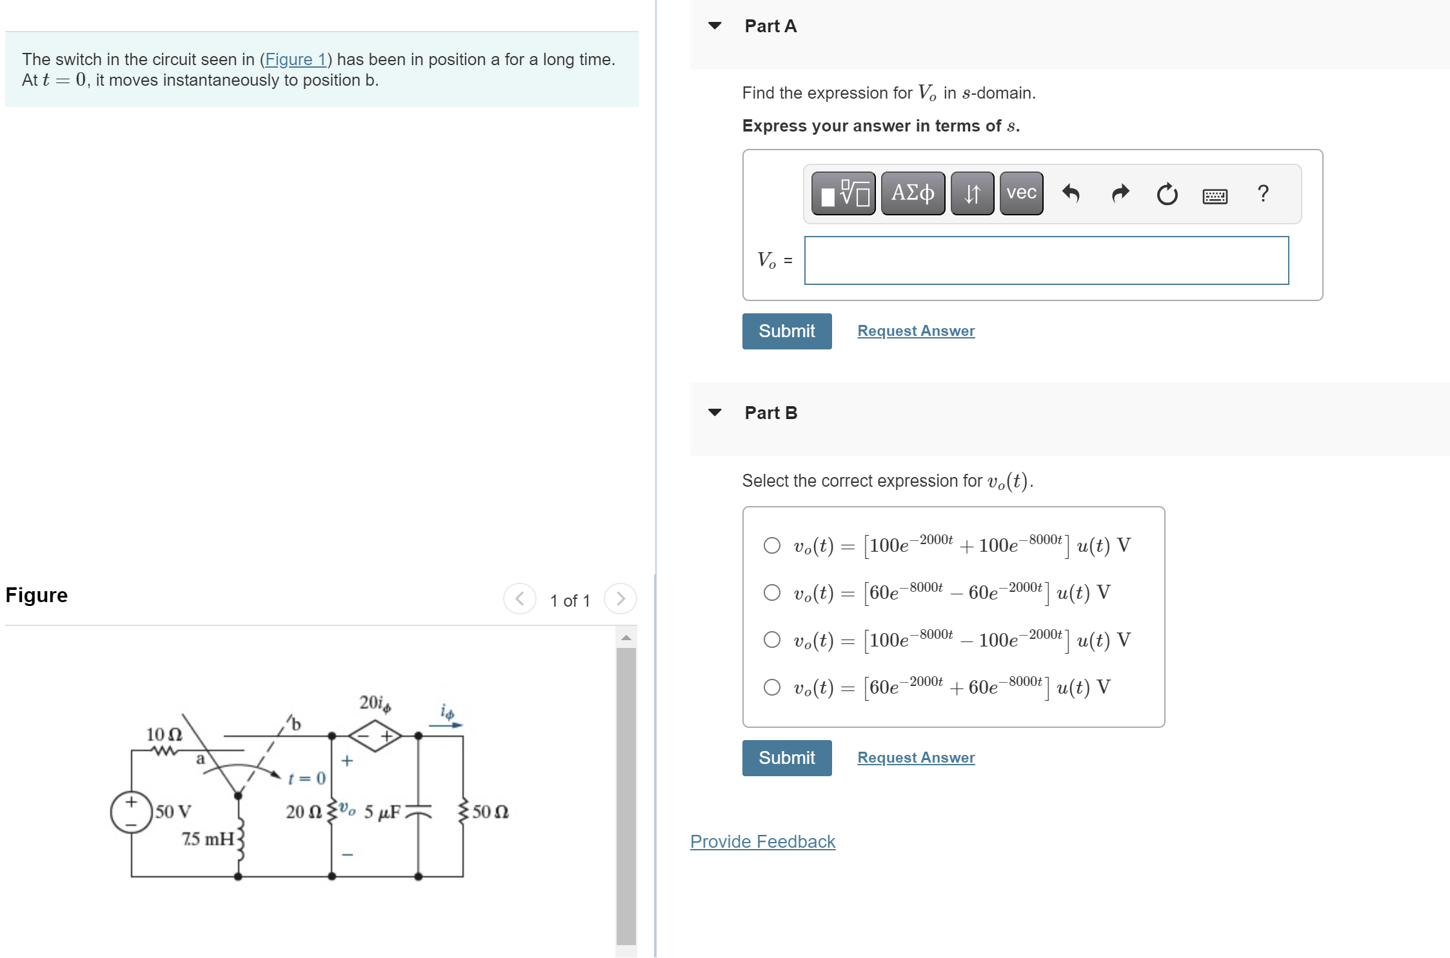Viewport: 1450px width, 958px height.
Task: Open equation editor help via question mark
Action: [1262, 193]
